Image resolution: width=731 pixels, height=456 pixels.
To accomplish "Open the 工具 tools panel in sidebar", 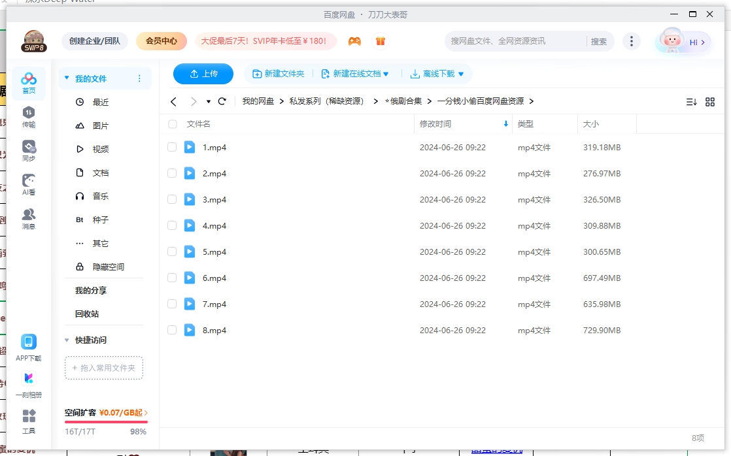I will coord(28,420).
